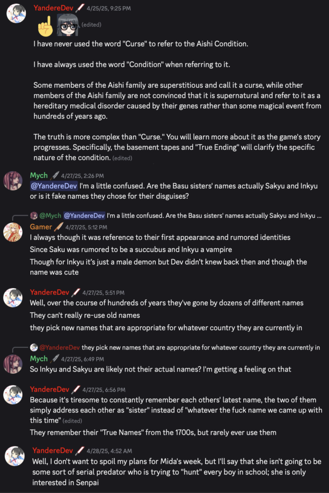The image size is (329, 493).
Task: Open YandereDev's avatar on the 4/28 message
Action: [x=14, y=456]
